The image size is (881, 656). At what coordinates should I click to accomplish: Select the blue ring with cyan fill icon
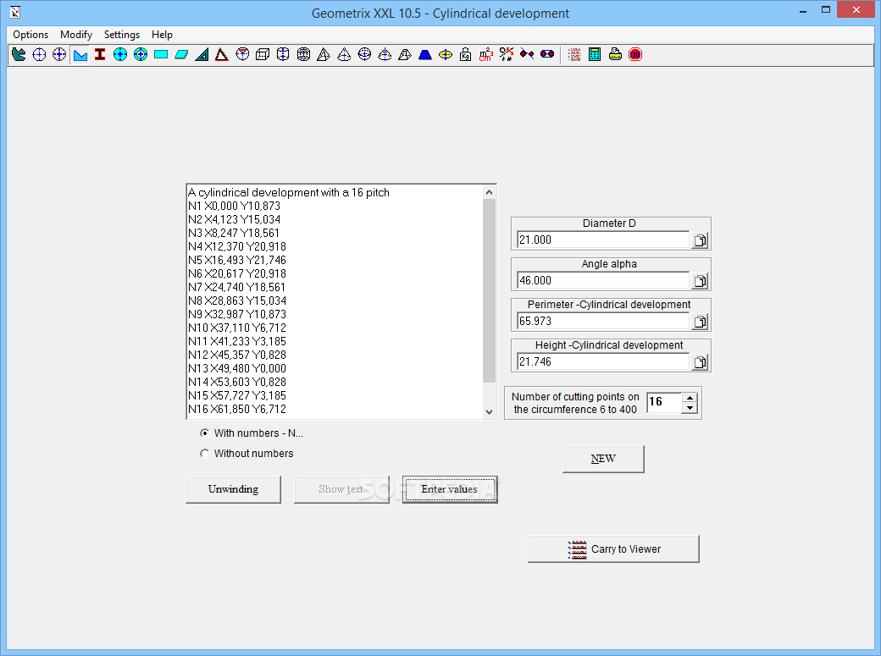(120, 54)
